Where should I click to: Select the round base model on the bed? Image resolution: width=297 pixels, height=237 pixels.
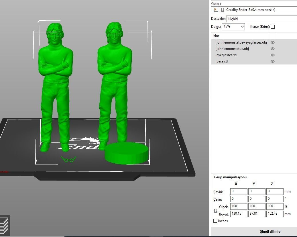coord(127,153)
